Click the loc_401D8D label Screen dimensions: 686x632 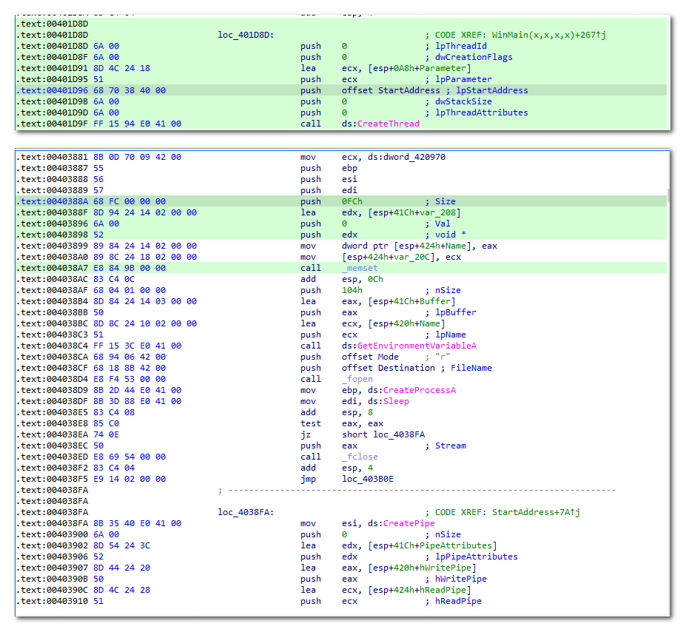246,35
